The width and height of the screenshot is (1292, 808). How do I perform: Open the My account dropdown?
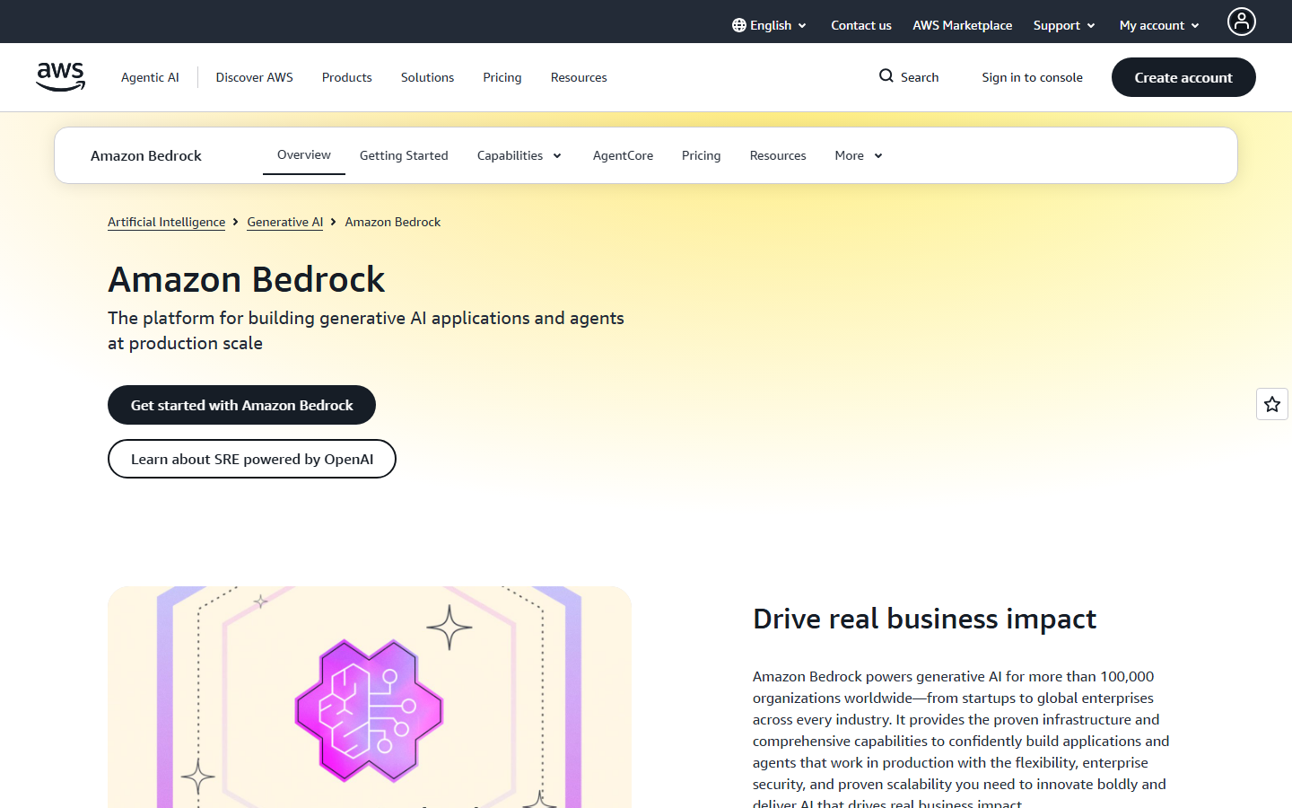click(1157, 25)
